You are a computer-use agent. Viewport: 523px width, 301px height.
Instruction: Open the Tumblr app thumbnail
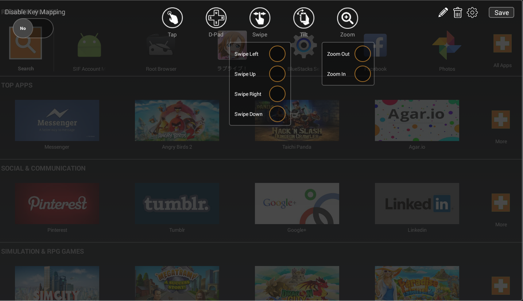pos(177,203)
